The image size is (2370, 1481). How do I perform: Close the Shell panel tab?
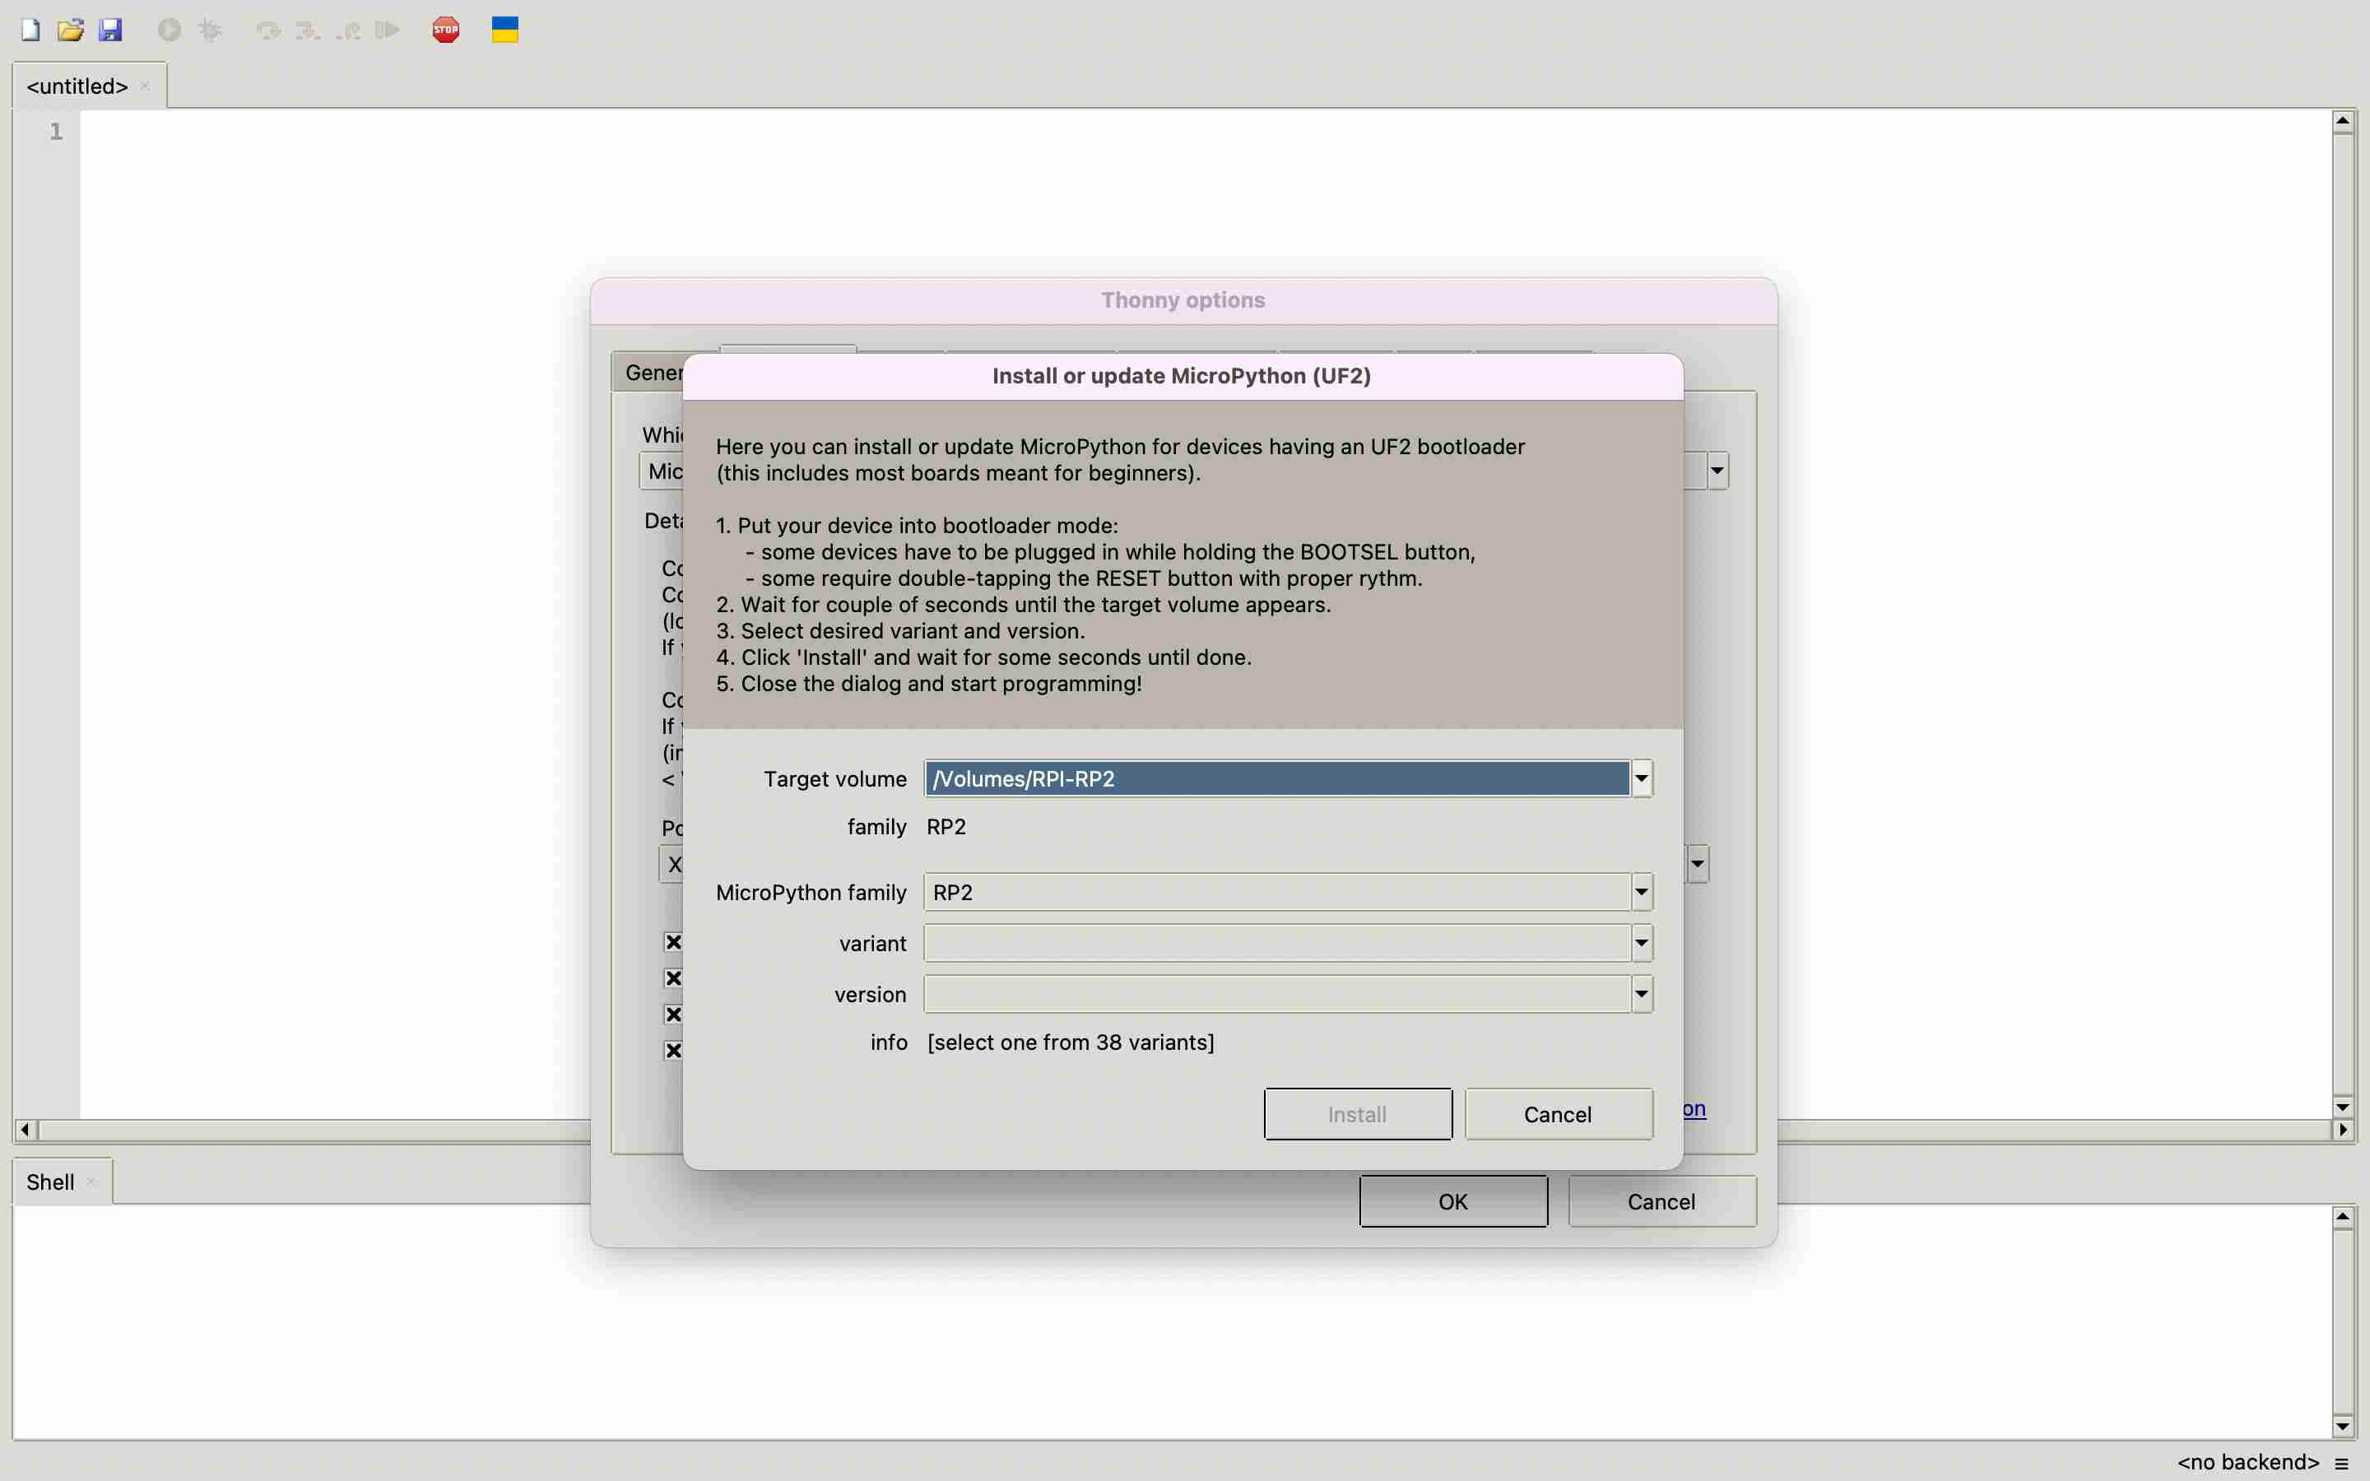tap(91, 1182)
